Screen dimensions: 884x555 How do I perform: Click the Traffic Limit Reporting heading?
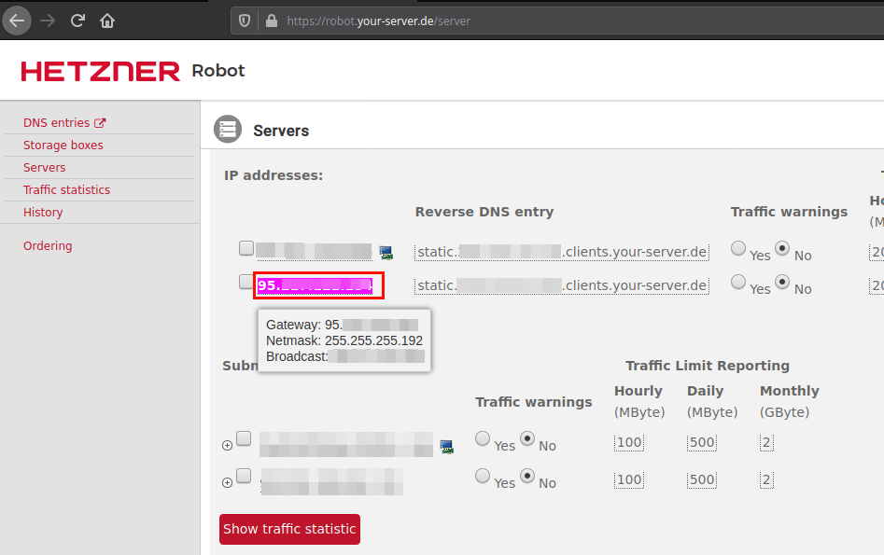(x=708, y=366)
